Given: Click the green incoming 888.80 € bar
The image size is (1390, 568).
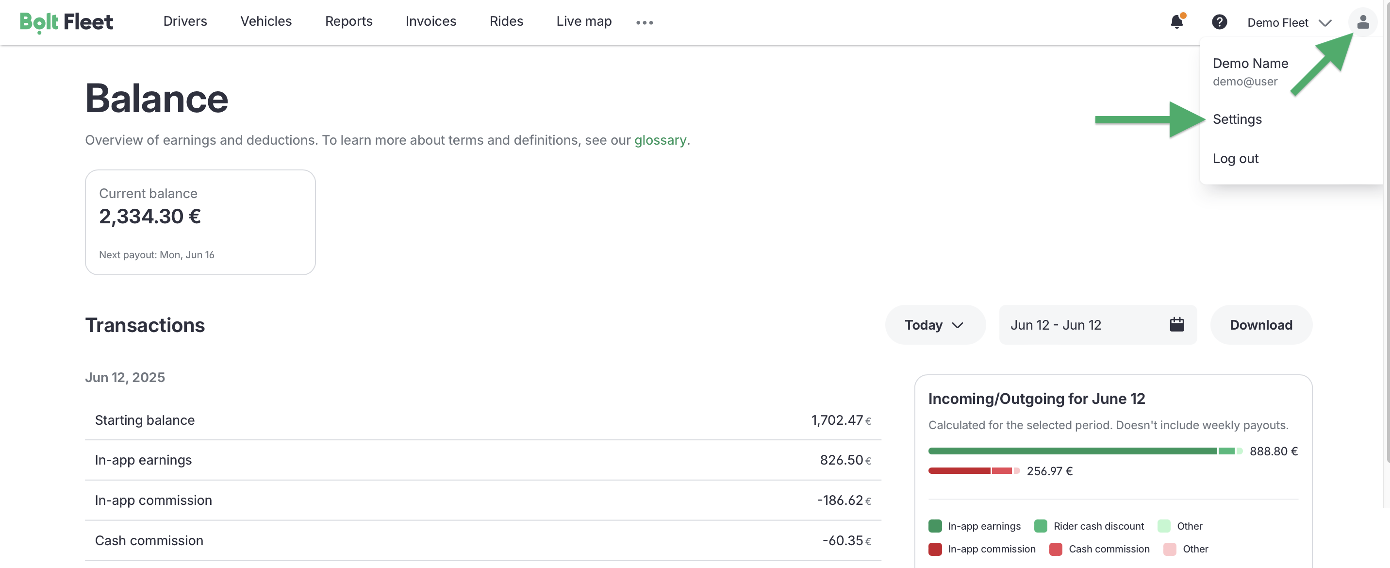Looking at the screenshot, I should tap(1085, 451).
